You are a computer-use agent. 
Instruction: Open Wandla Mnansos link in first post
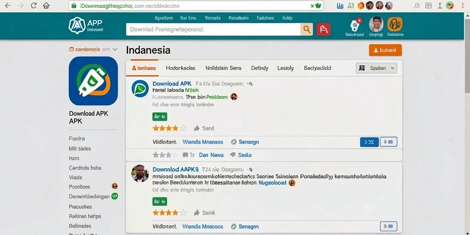click(202, 142)
